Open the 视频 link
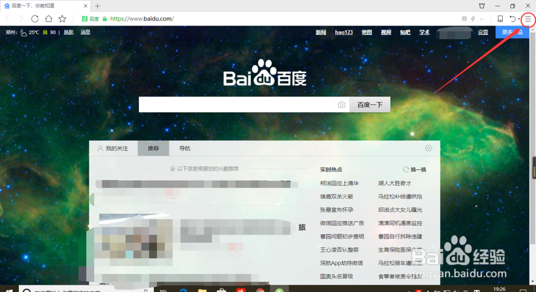The image size is (536, 292). [386, 32]
